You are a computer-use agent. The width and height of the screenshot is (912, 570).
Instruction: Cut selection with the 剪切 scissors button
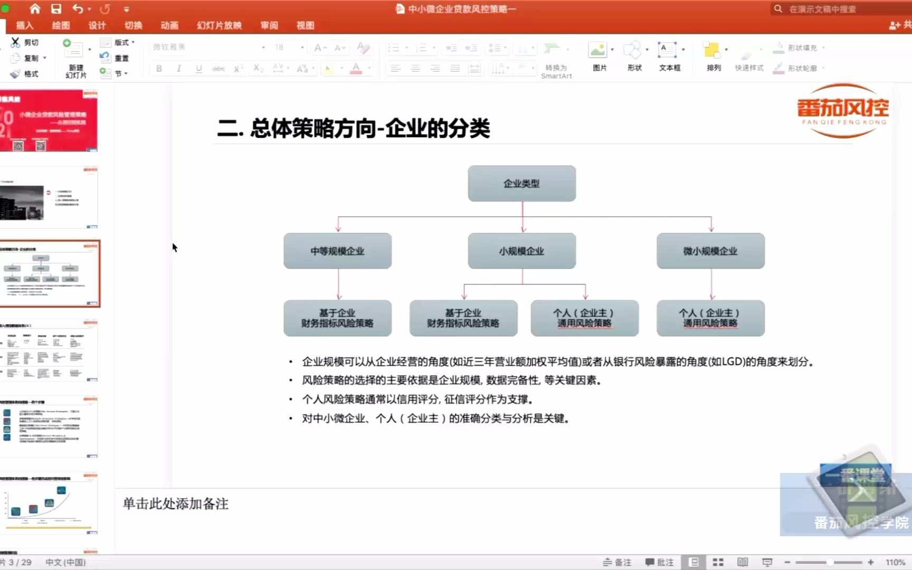point(25,42)
